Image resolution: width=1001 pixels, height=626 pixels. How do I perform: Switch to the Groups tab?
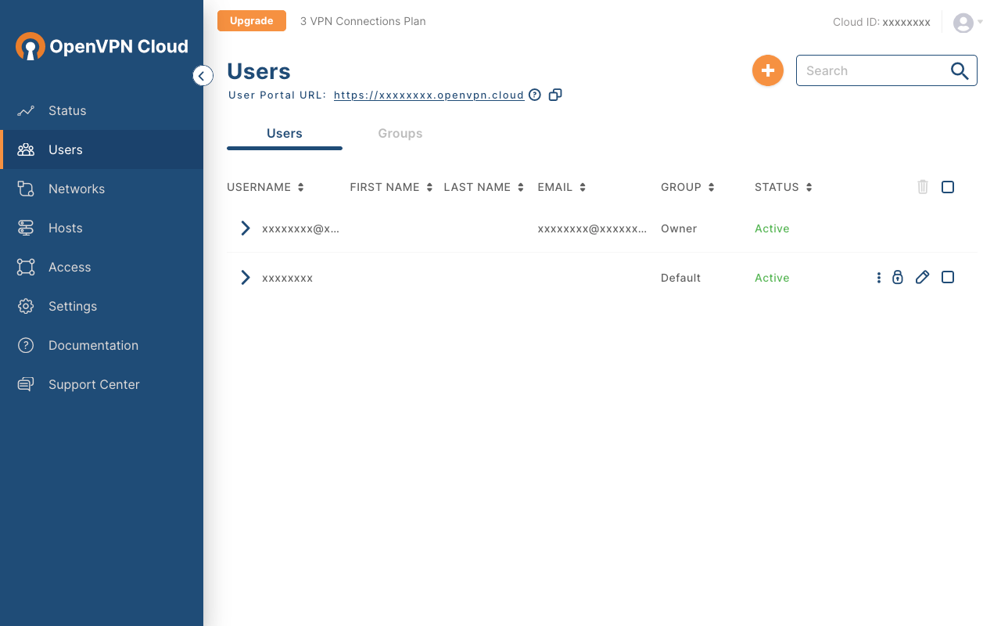(x=400, y=134)
